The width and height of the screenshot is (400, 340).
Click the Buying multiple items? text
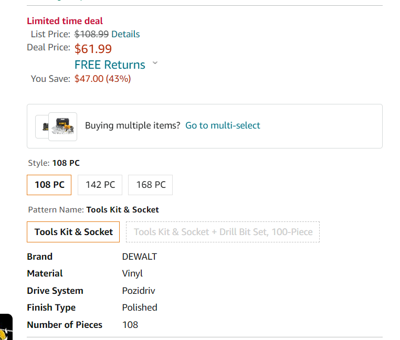point(132,125)
